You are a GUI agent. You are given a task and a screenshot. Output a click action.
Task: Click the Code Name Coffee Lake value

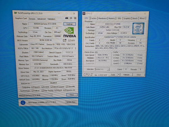click(x=104, y=27)
